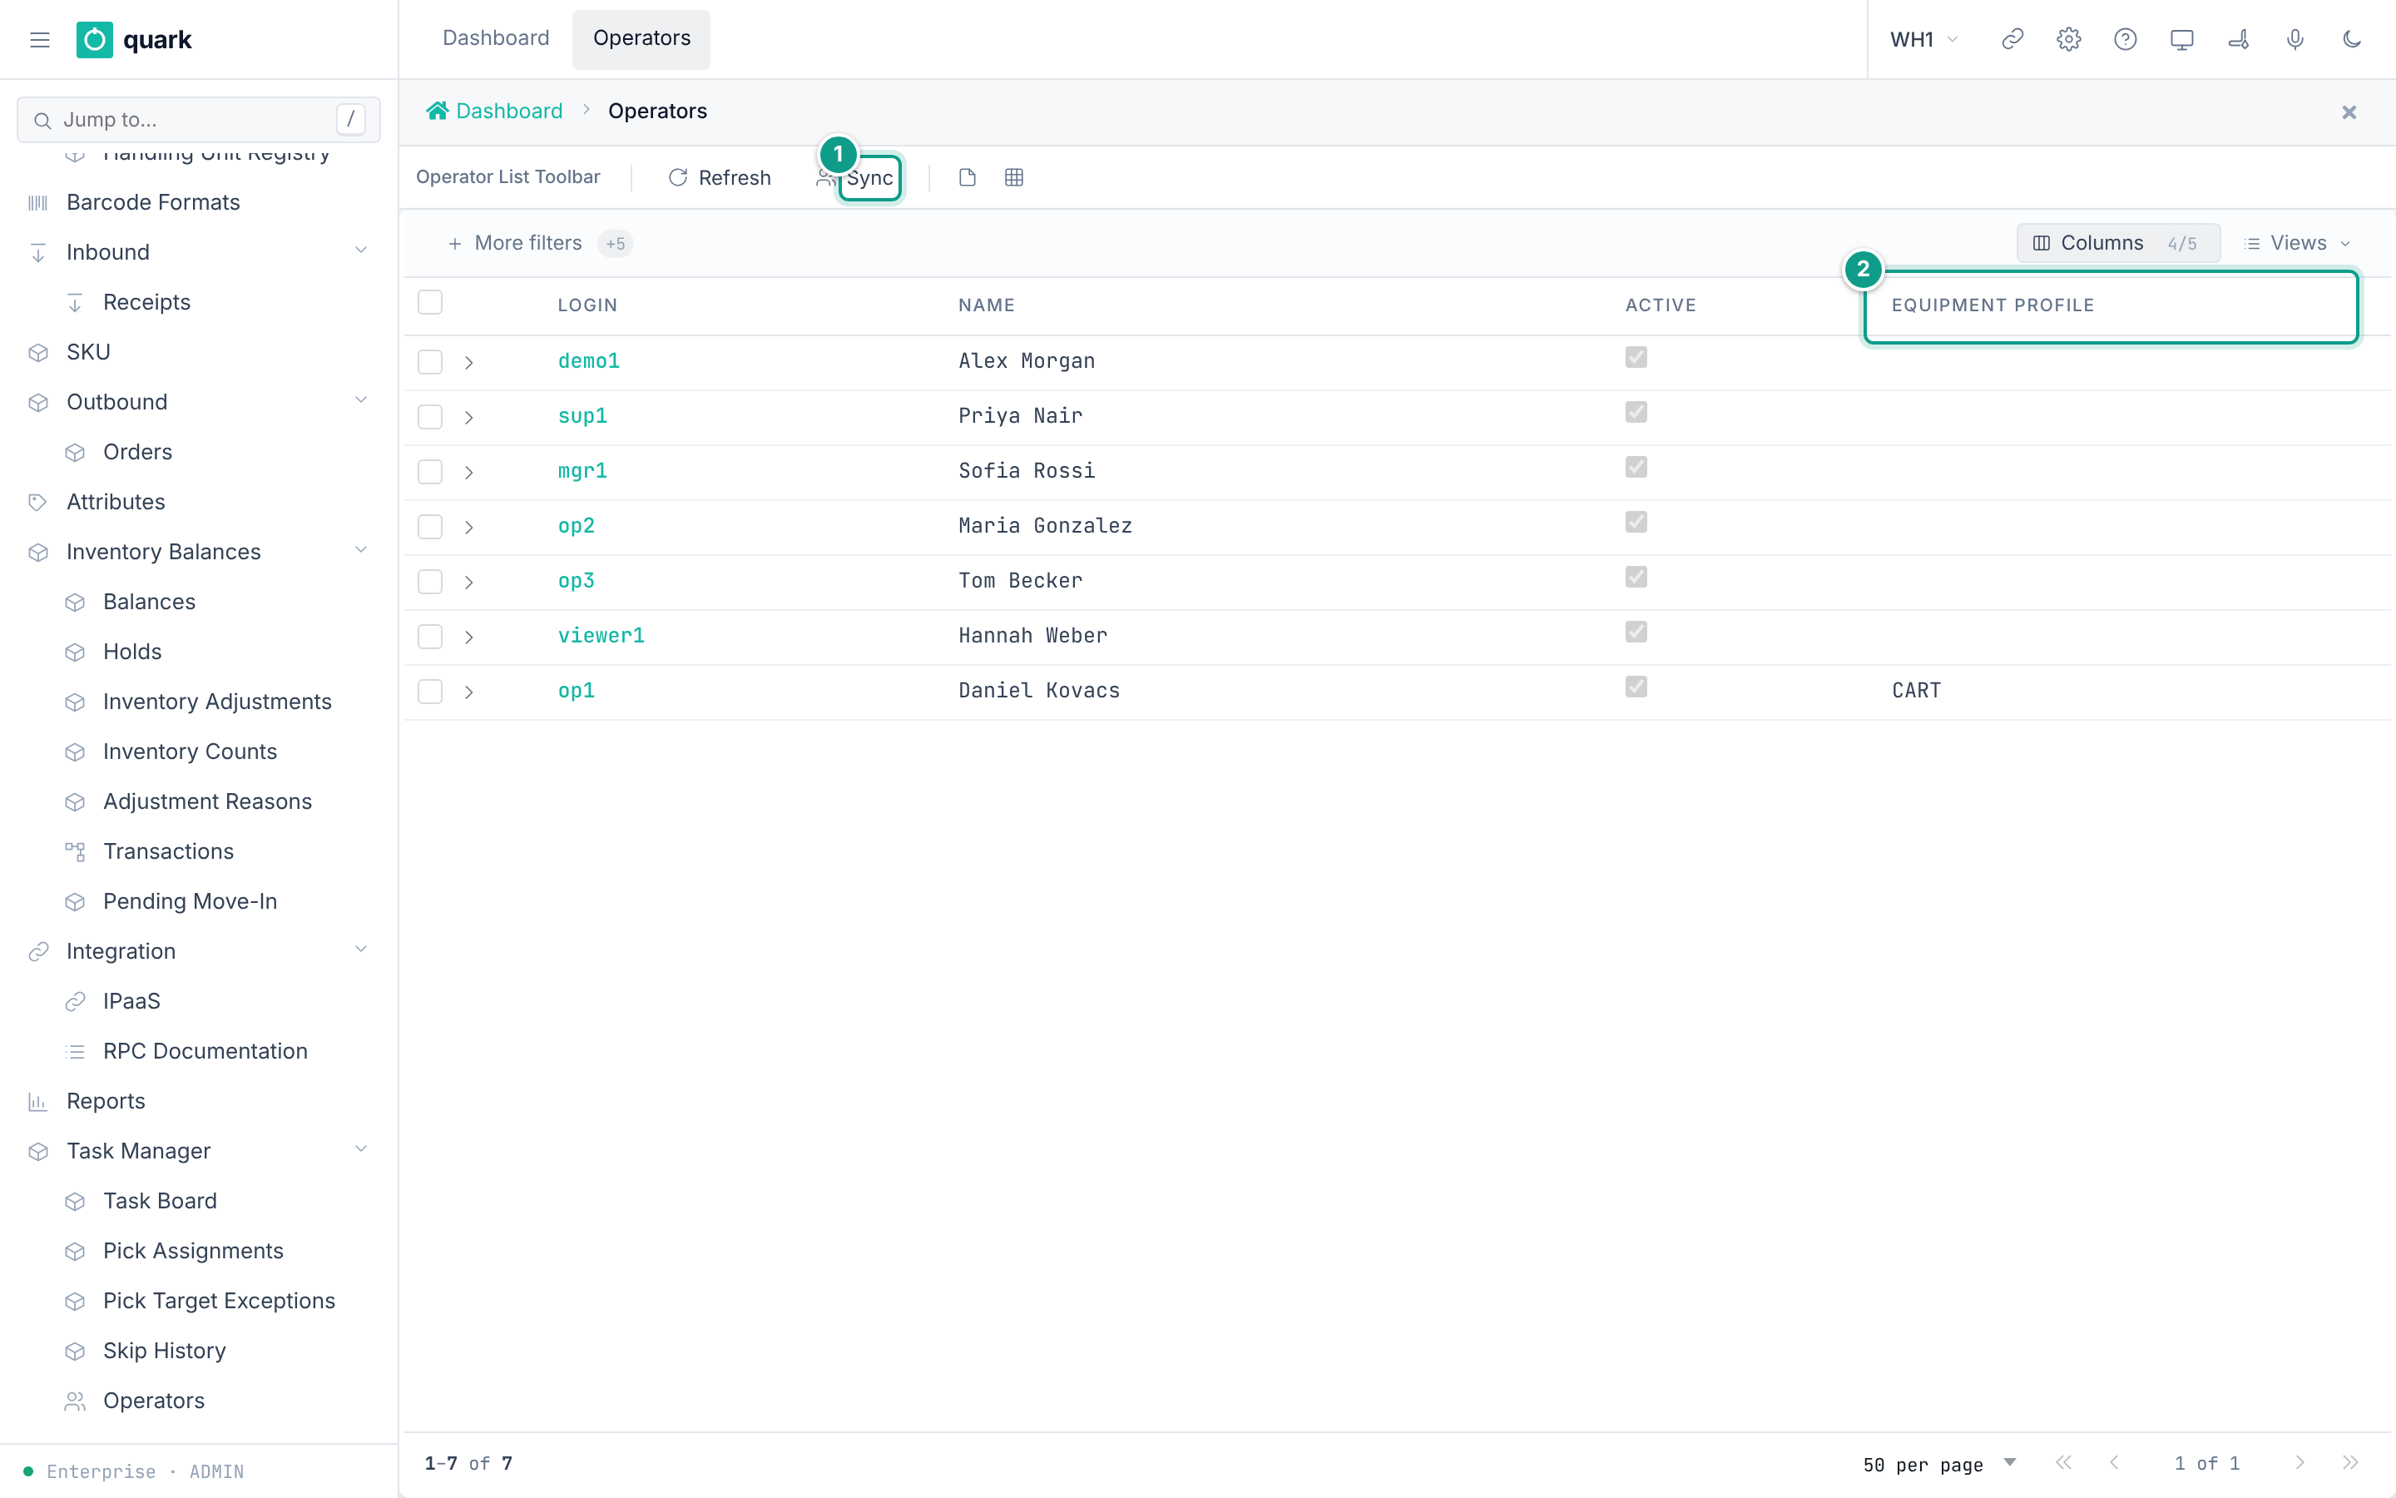2396x1498 pixels.
Task: Open Inventory Counts in sidebar
Action: click(x=190, y=751)
